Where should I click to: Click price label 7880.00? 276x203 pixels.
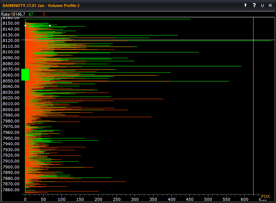tap(11, 178)
